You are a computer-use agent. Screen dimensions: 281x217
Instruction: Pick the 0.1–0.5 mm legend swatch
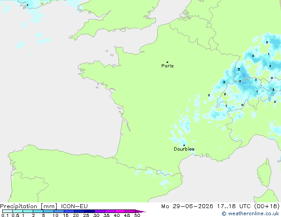pyautogui.click(x=8, y=211)
